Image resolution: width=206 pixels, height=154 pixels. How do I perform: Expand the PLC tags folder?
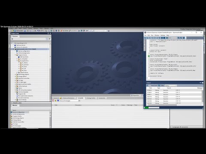(15, 80)
